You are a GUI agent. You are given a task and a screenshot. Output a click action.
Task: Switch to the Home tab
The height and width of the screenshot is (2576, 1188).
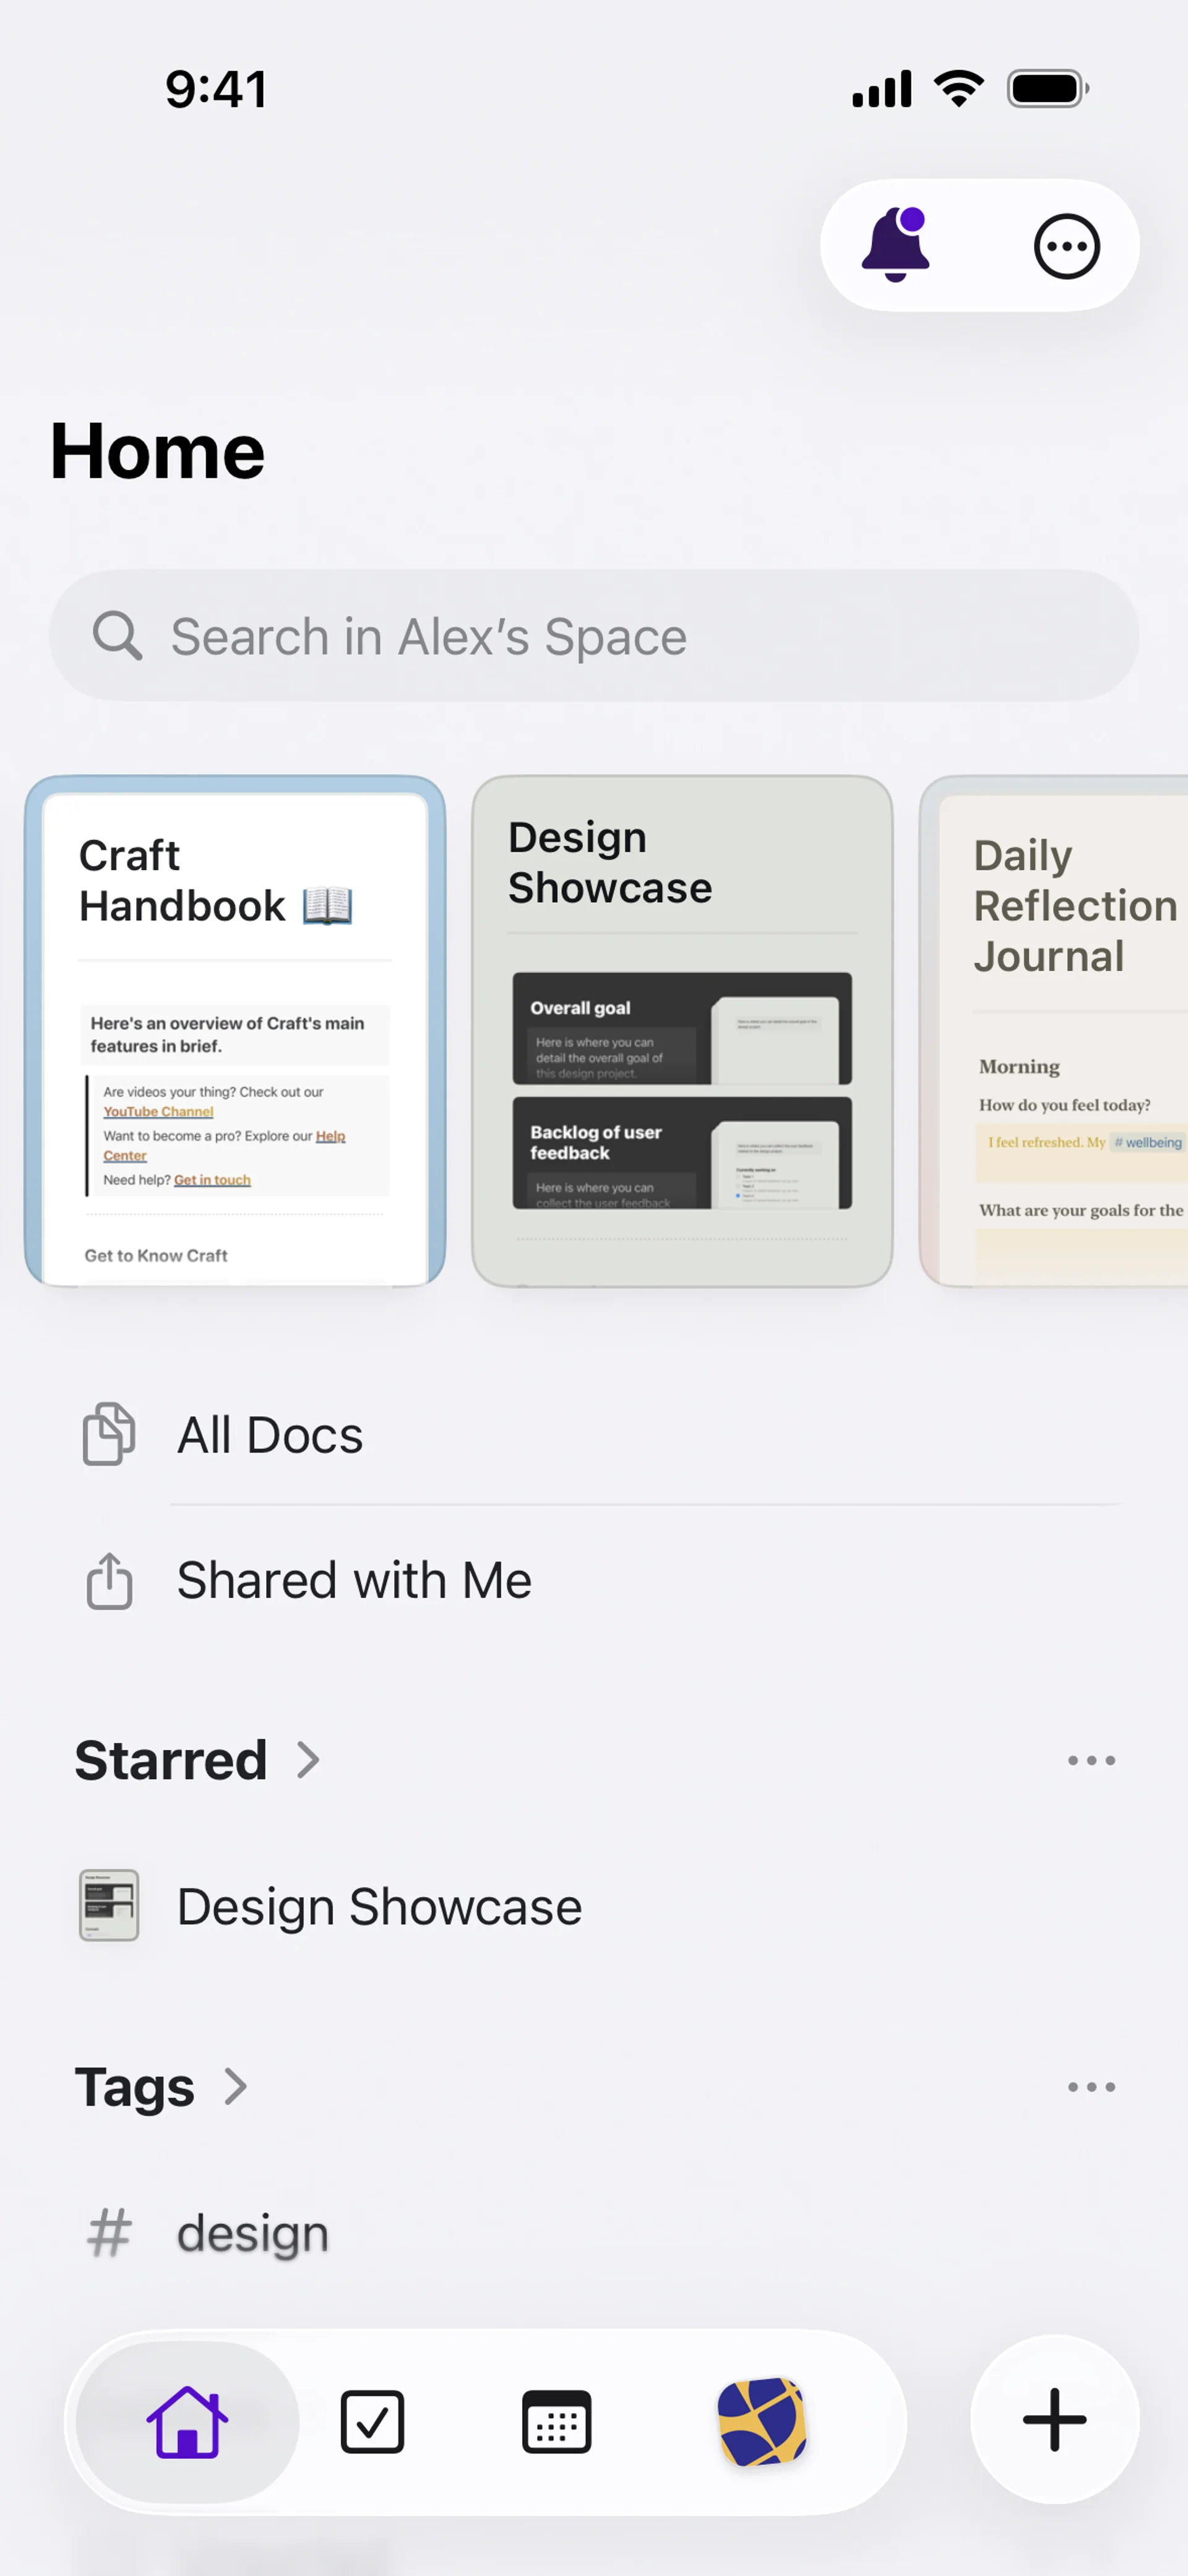click(x=187, y=2422)
